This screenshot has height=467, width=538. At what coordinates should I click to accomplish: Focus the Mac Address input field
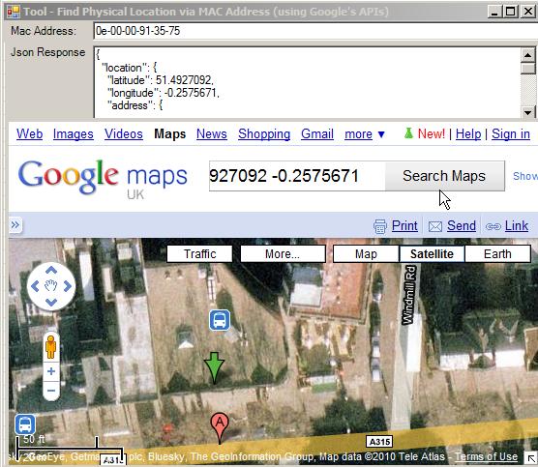(315, 31)
